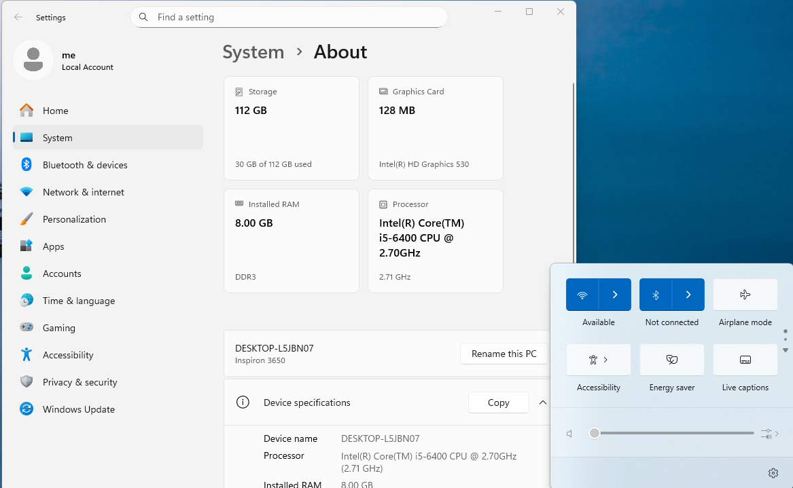The image size is (793, 488).
Task: Open Time & language settings
Action: click(x=108, y=301)
